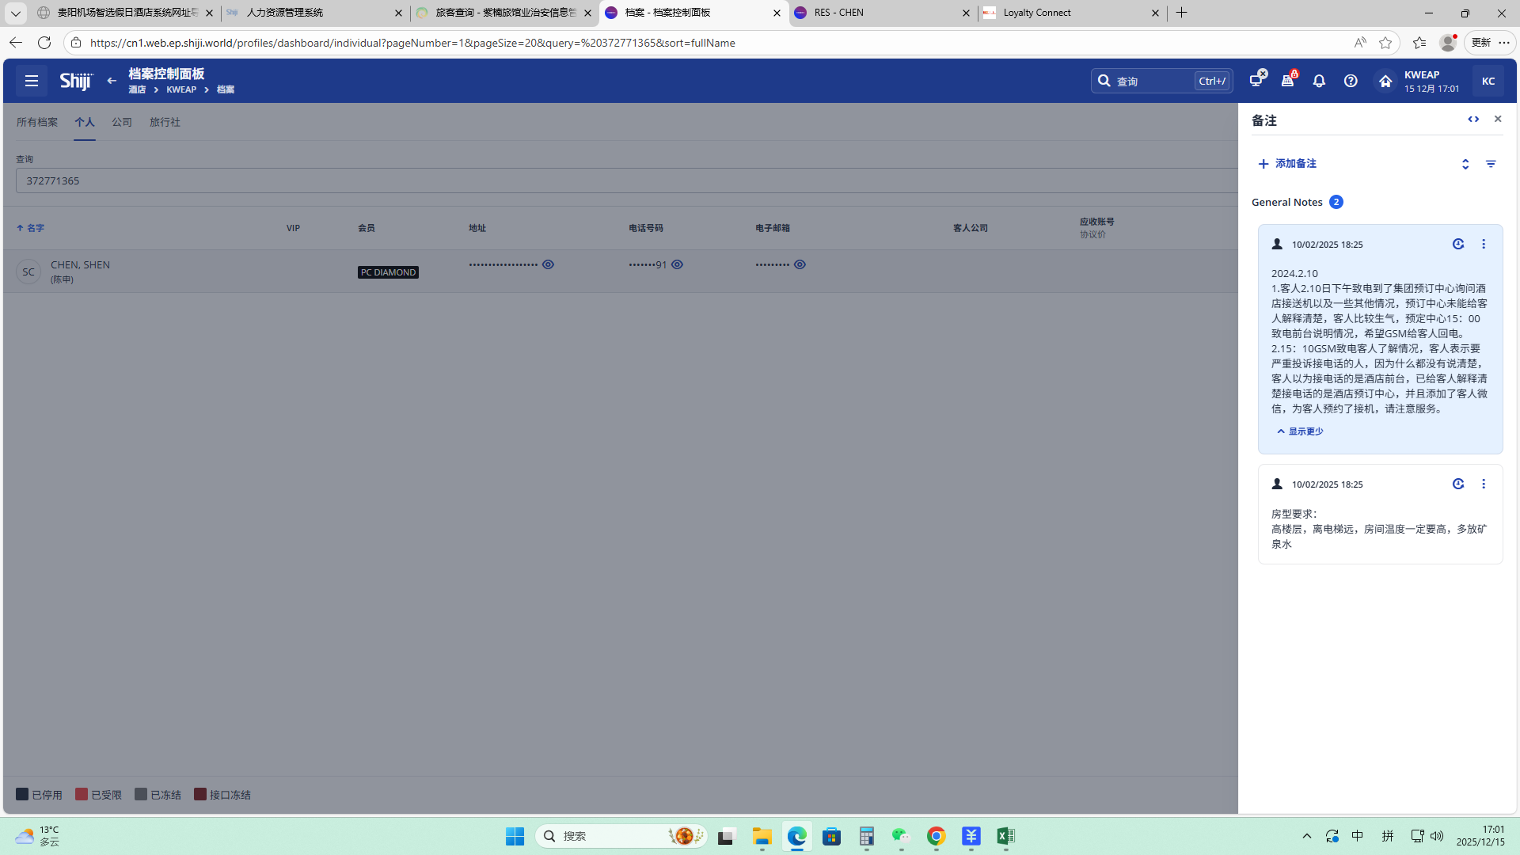This screenshot has width=1520, height=855.
Task: Click the home property icon
Action: click(1385, 81)
